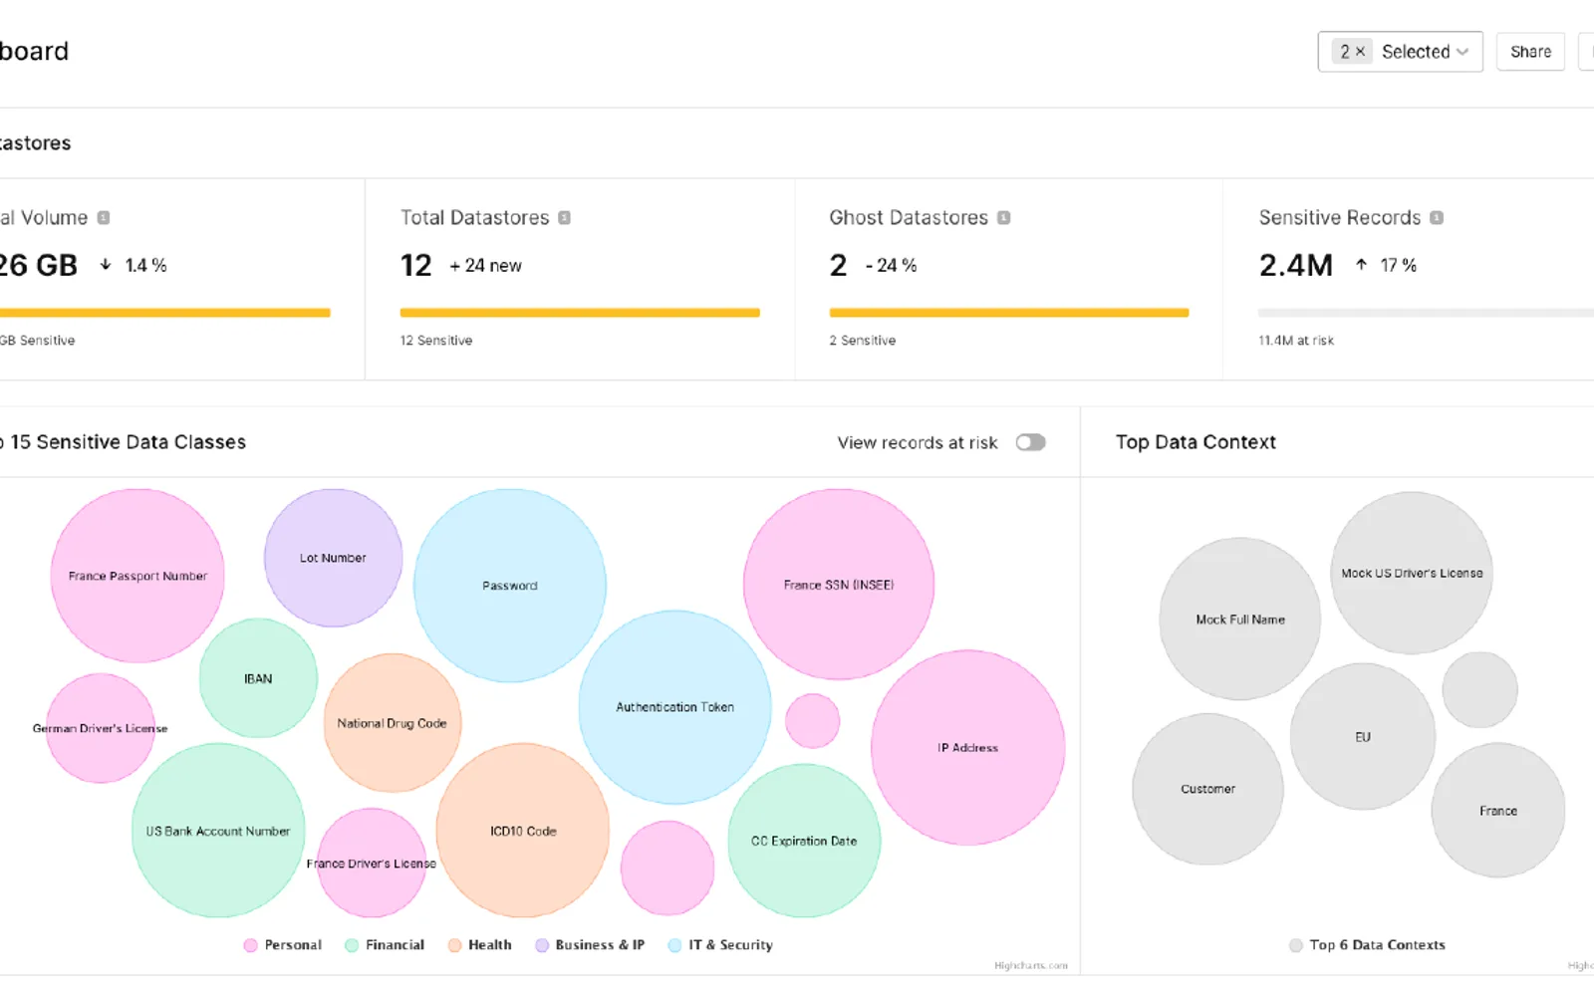
Task: Select Mock US Driver's License bubble
Action: (x=1412, y=574)
